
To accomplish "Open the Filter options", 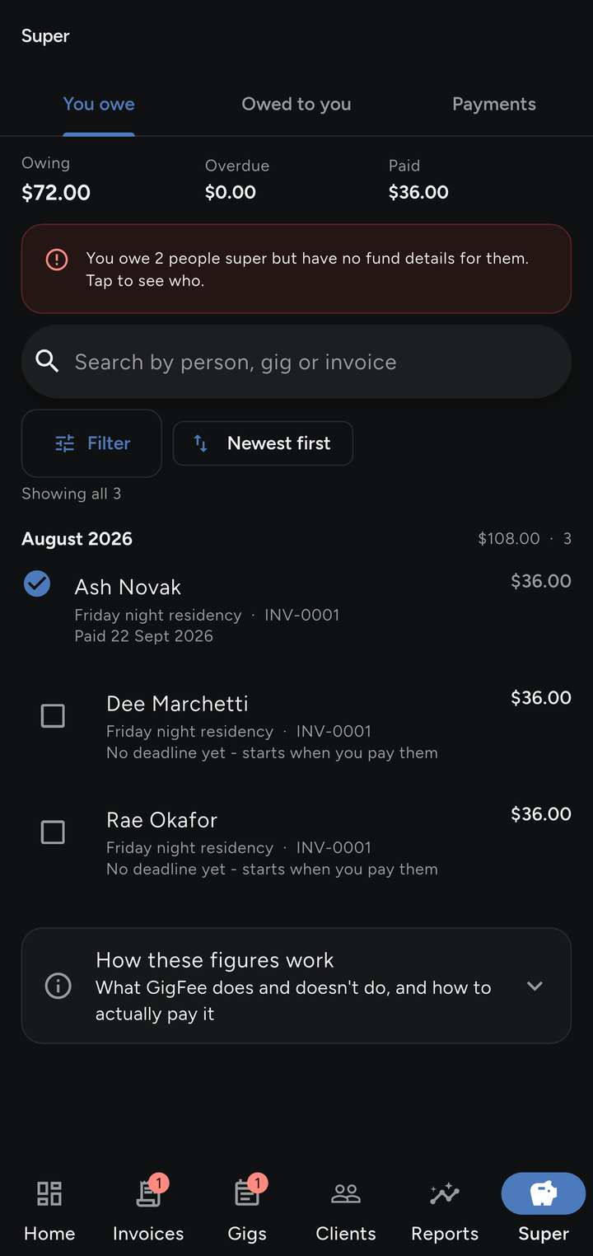I will pos(91,443).
